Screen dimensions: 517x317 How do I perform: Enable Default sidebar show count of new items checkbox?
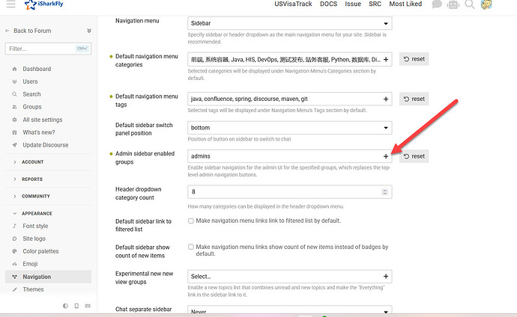(191, 247)
